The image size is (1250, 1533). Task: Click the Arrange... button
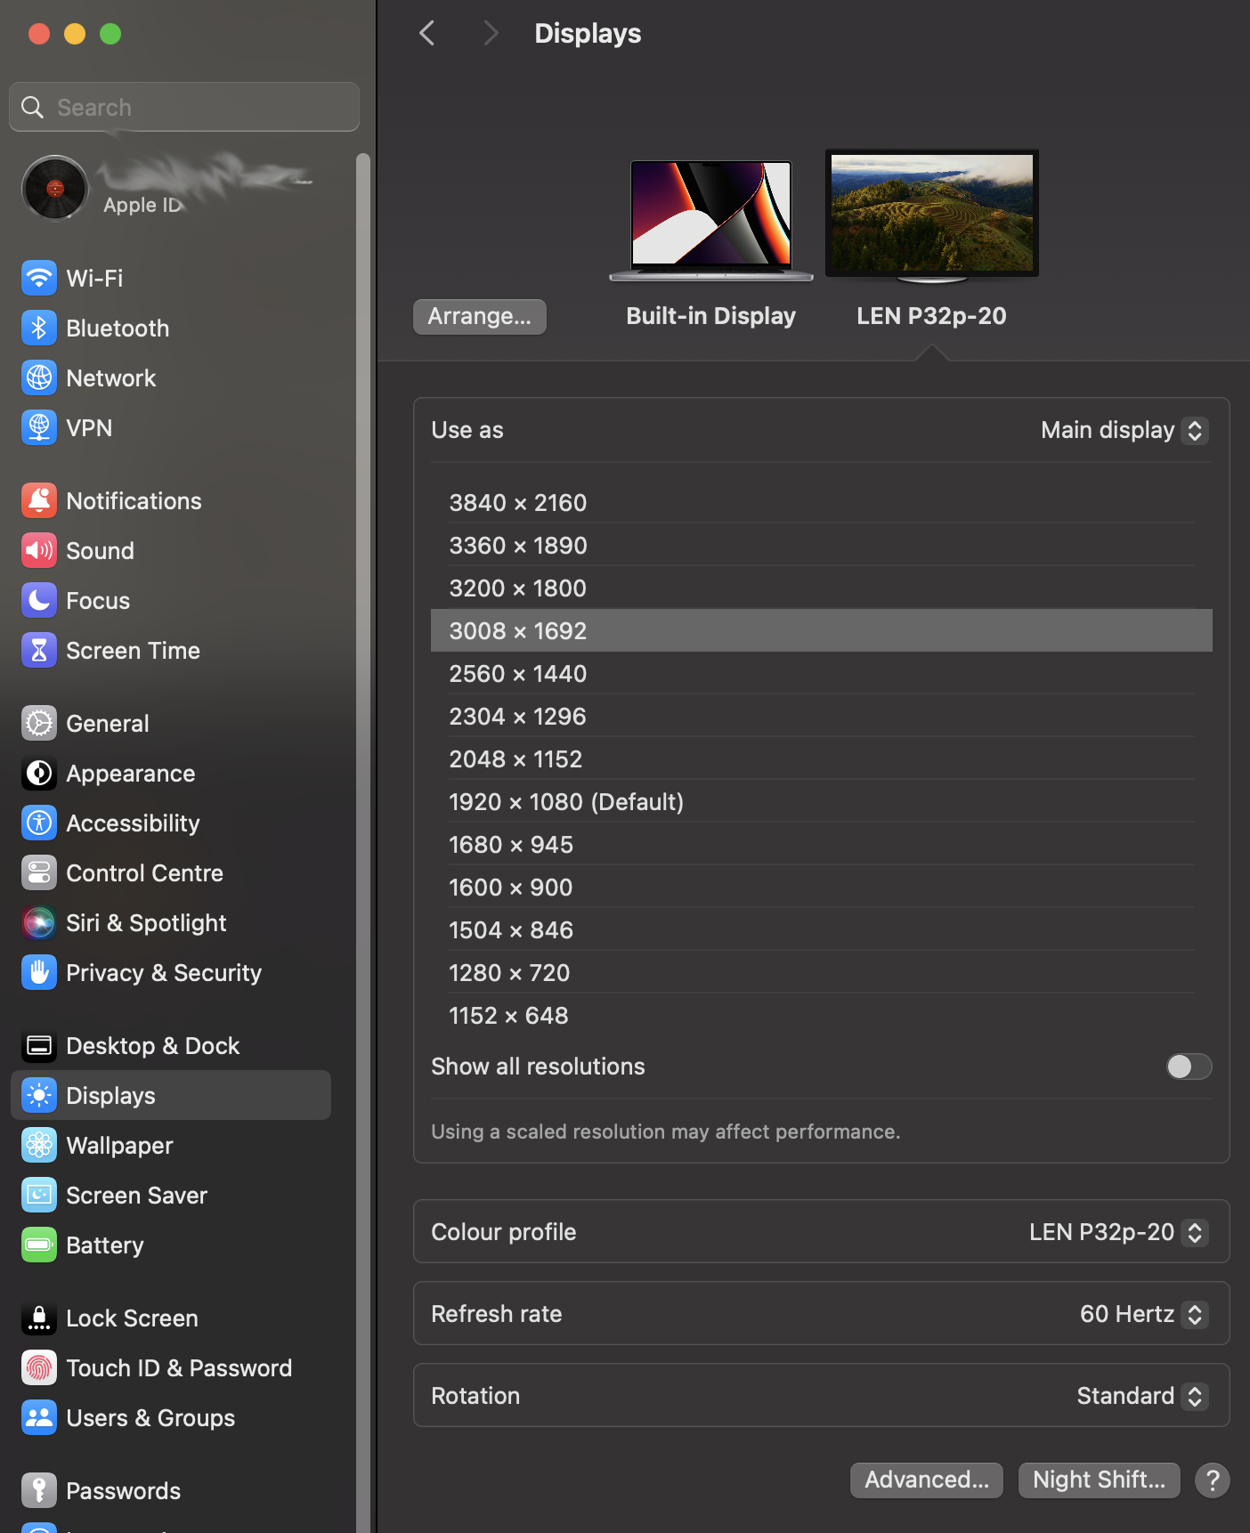(x=479, y=317)
